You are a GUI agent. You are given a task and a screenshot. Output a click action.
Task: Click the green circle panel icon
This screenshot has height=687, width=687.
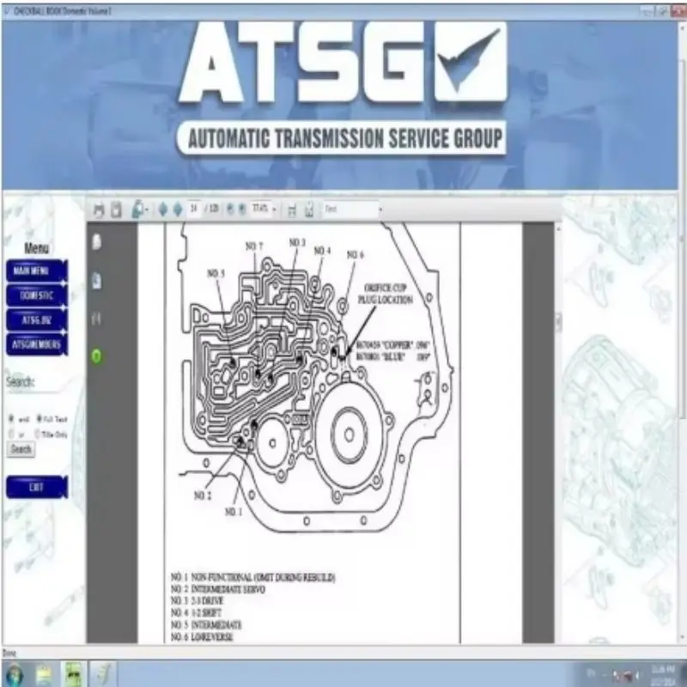[97, 356]
